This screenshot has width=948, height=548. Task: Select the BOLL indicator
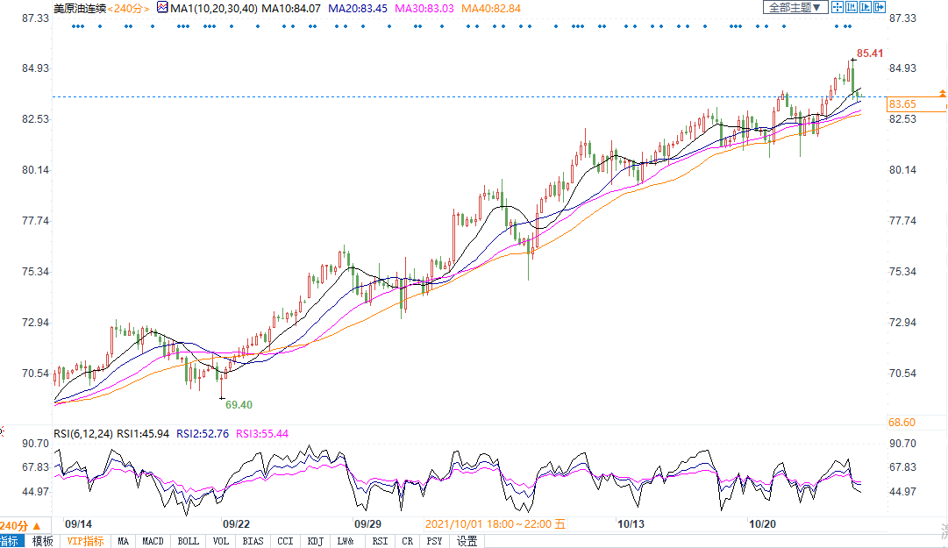tap(188, 541)
